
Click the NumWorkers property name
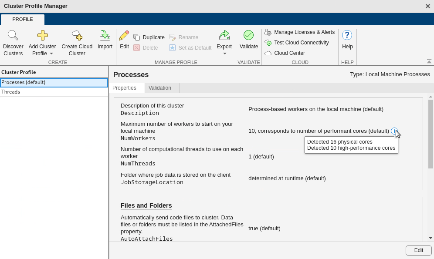click(138, 138)
